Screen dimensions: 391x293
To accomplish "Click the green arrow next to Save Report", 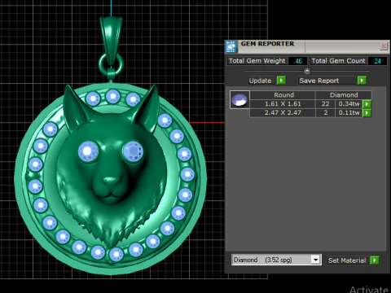I will 362,81.
